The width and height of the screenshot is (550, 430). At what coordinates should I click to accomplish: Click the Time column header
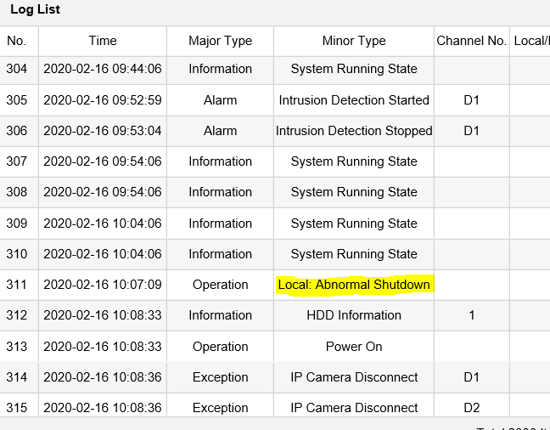click(103, 41)
